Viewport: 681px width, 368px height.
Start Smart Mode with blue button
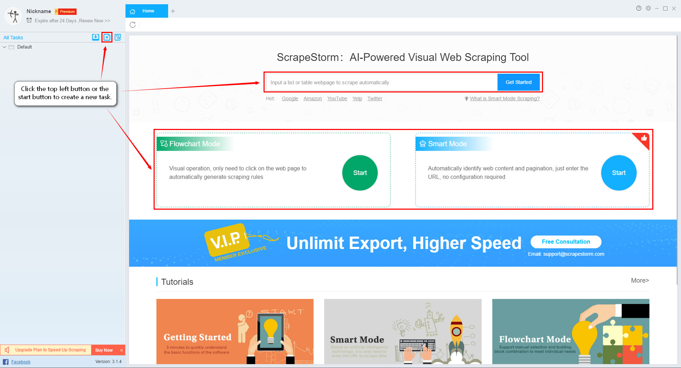619,173
